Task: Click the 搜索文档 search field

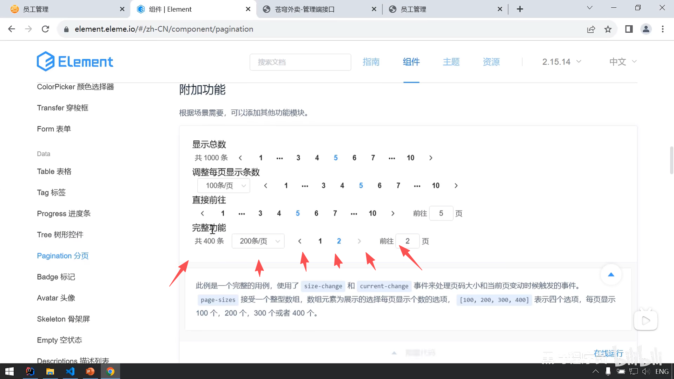Action: [x=300, y=62]
